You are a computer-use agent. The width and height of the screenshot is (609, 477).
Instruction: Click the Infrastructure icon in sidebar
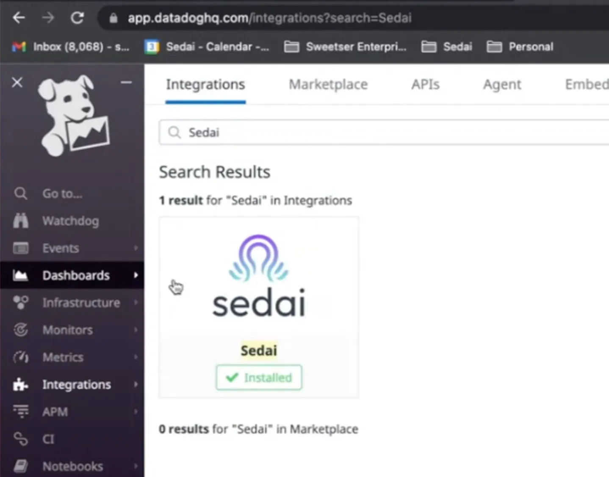tap(20, 302)
